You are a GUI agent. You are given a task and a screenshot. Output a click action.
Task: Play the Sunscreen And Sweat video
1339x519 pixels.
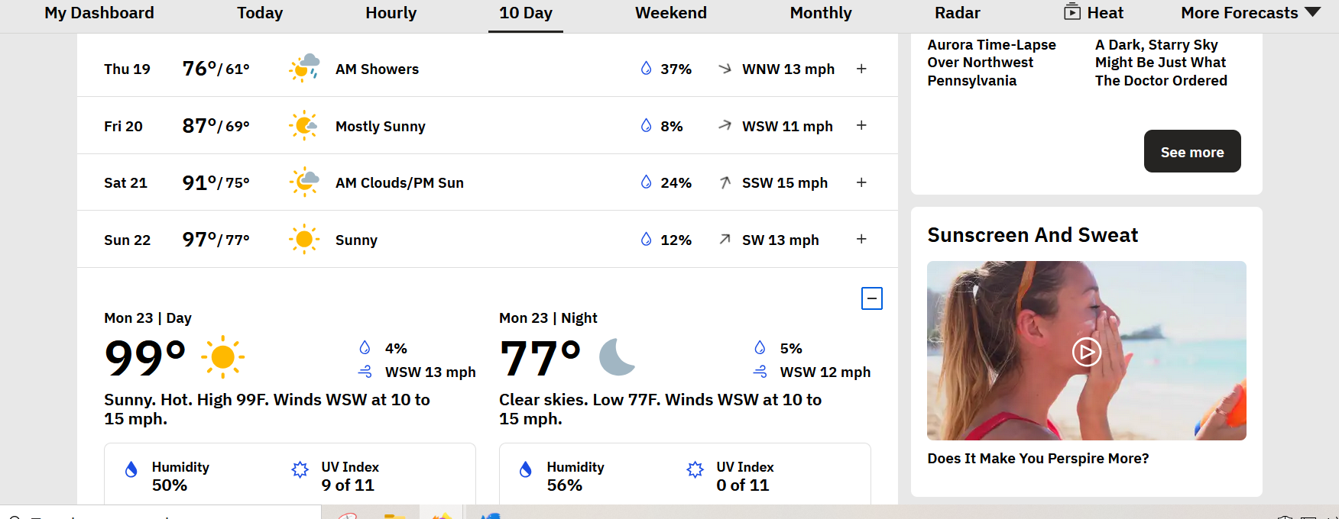point(1087,352)
